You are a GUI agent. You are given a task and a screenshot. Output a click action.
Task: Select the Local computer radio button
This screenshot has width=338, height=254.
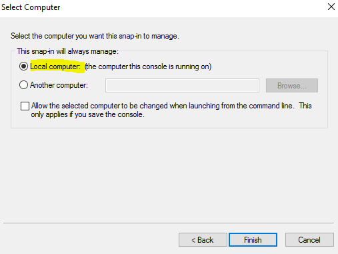coord(23,66)
